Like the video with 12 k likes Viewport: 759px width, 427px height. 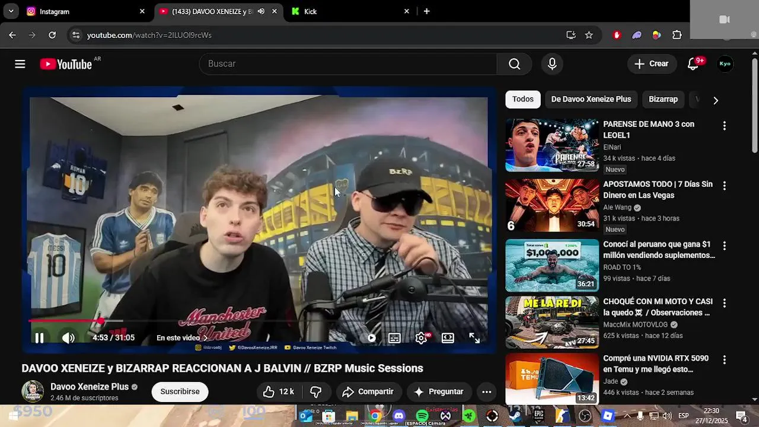[278, 391]
